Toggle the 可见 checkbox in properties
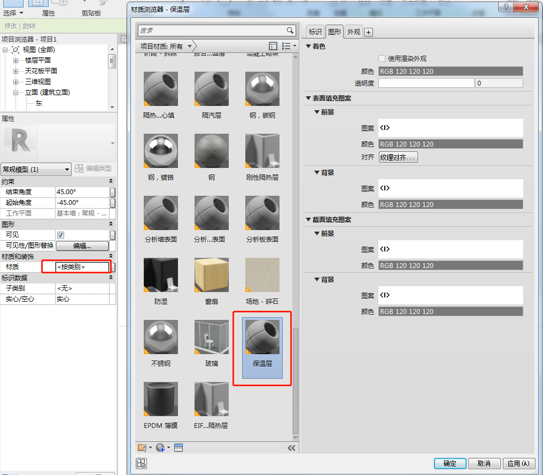The image size is (543, 475). pyautogui.click(x=60, y=235)
